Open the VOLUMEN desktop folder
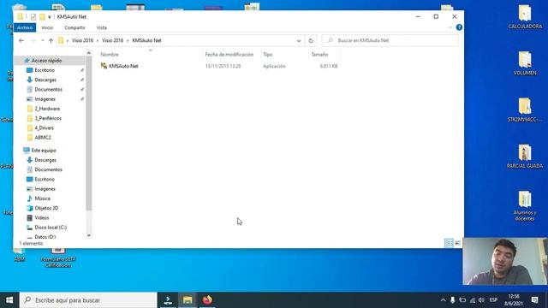The height and width of the screenshot is (308, 548). tap(525, 63)
